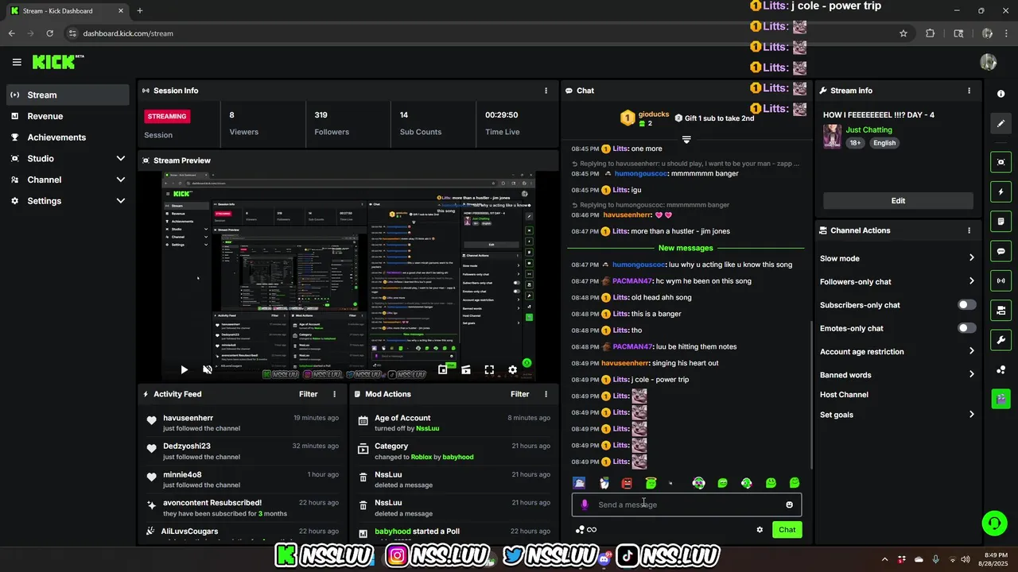This screenshot has height=572, width=1018.
Task: Click Edit button in Stream info
Action: click(x=898, y=201)
